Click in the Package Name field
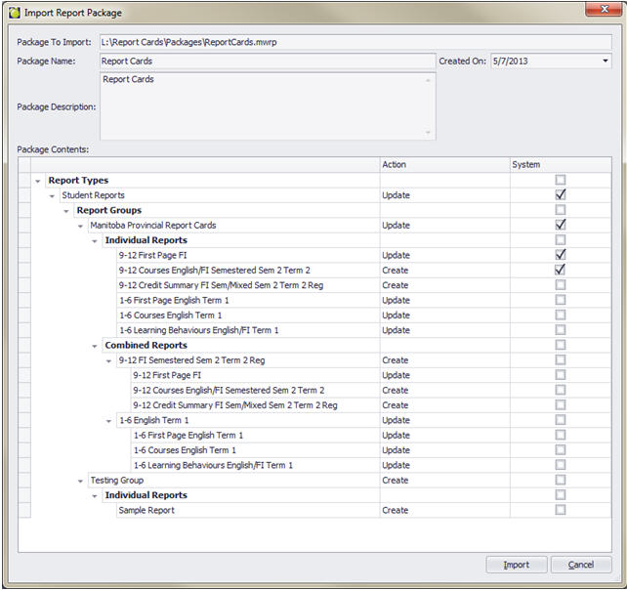This screenshot has height=590, width=627. (x=267, y=61)
